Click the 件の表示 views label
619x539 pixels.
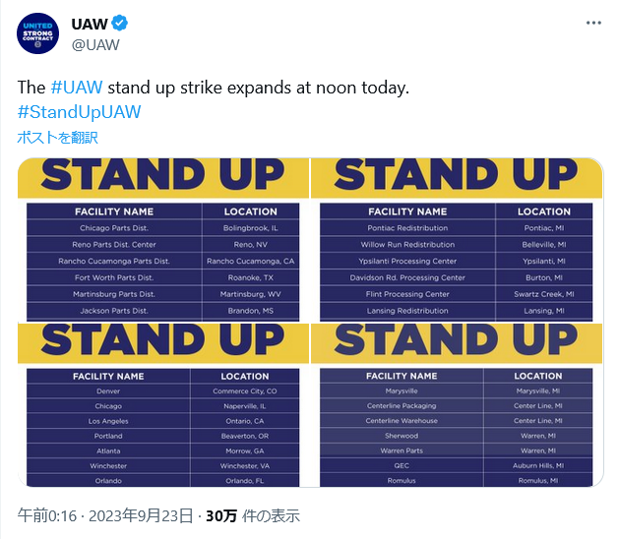(271, 515)
